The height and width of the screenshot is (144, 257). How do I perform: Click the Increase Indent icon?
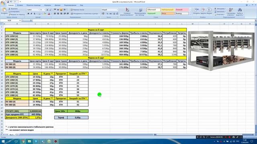[68, 14]
